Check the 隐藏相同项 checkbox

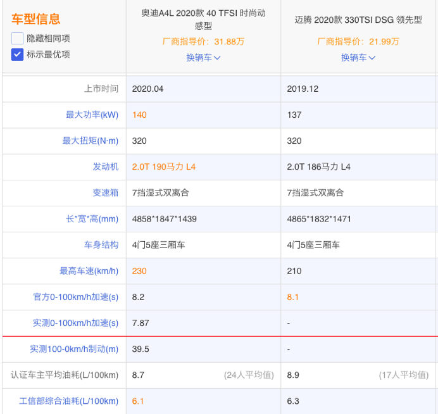click(x=17, y=38)
